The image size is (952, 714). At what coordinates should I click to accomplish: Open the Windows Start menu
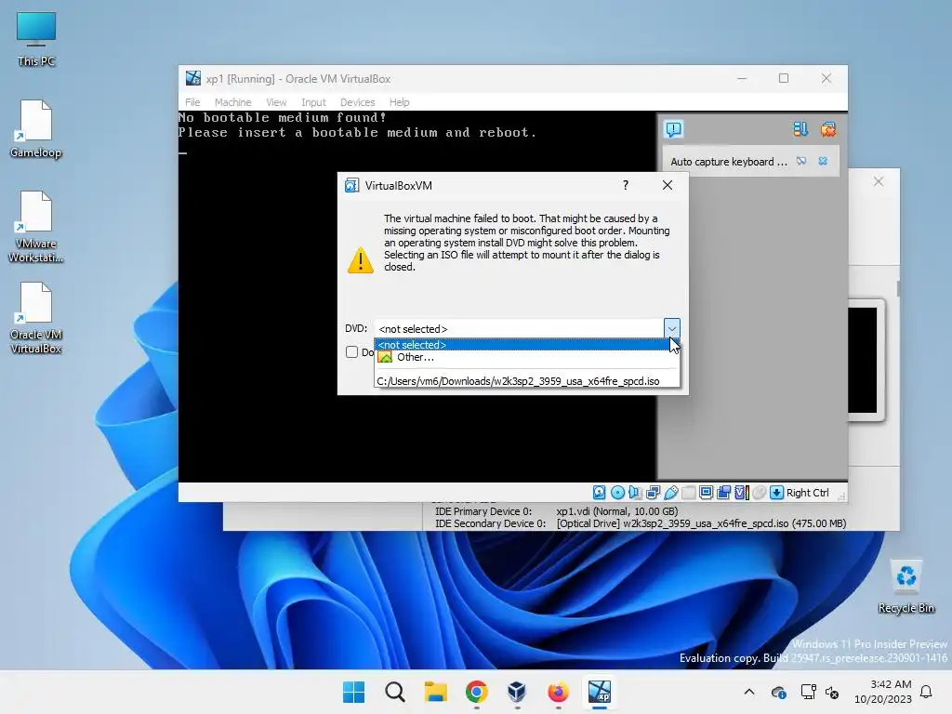click(354, 692)
